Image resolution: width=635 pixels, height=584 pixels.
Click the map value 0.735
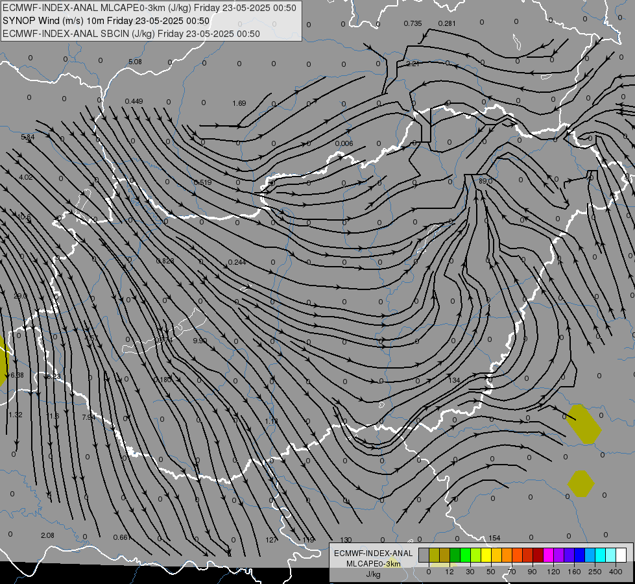413,23
